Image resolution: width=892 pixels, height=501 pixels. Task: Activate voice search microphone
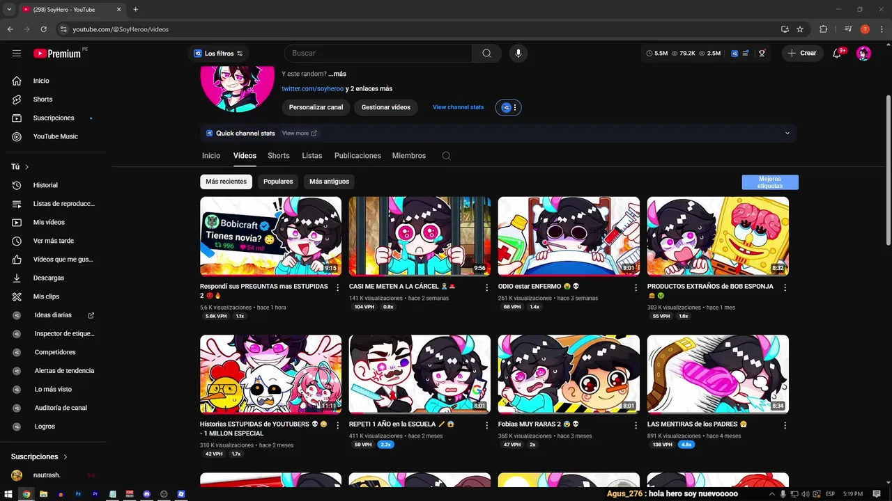click(x=518, y=53)
